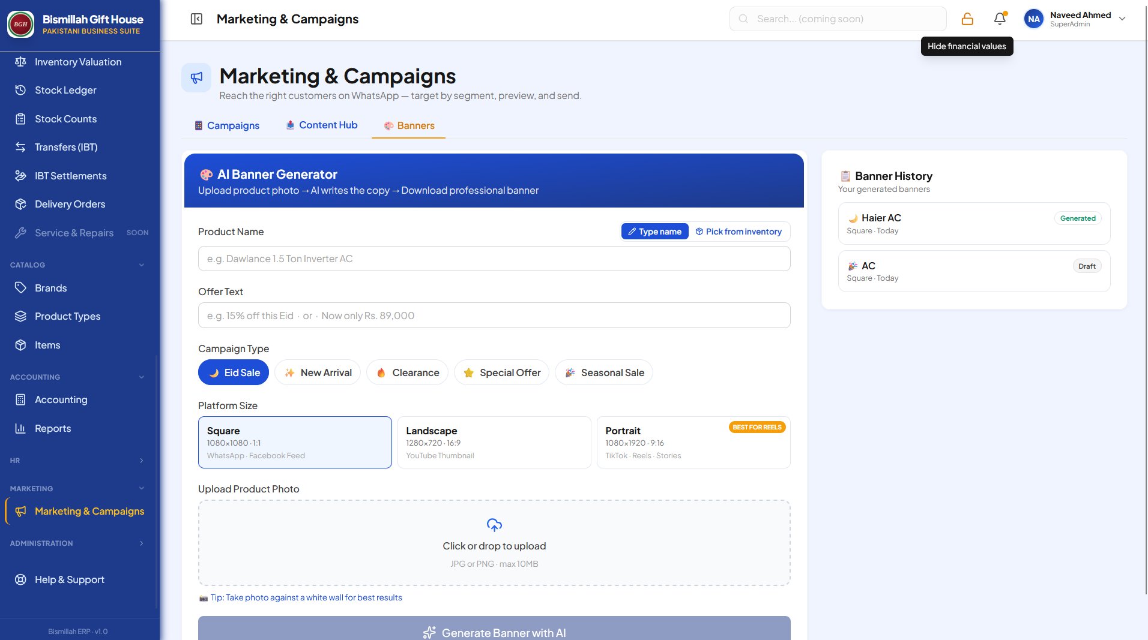Screen dimensions: 1148x640
Task: Click the Generated status badge
Action: click(1078, 218)
